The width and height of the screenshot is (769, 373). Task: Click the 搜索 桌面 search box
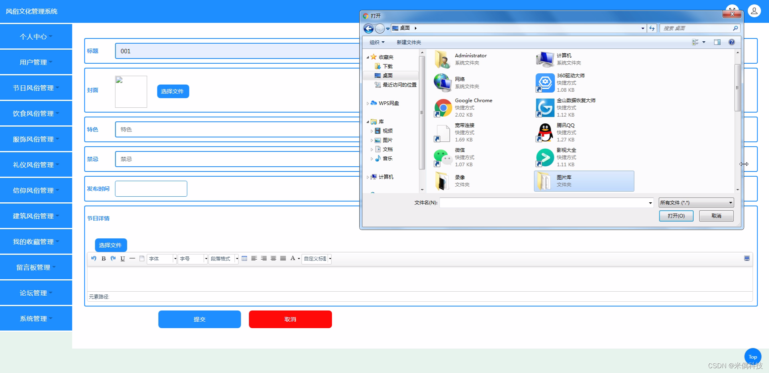click(x=699, y=28)
